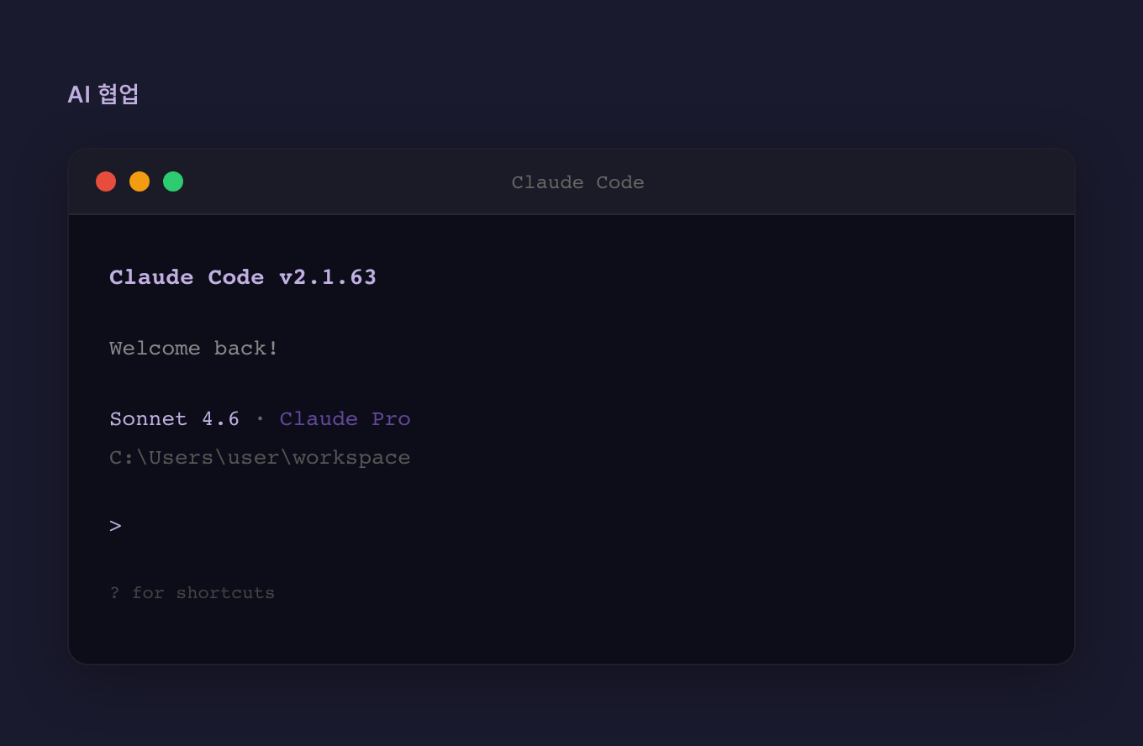
Task: Click the "Claude Code" window title text
Action: [577, 182]
